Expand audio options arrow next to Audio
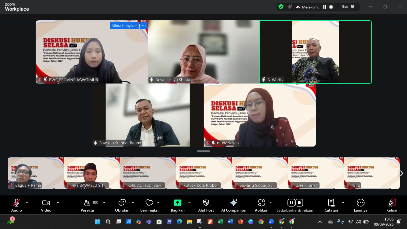Image resolution: width=407 pixels, height=229 pixels. (27, 203)
